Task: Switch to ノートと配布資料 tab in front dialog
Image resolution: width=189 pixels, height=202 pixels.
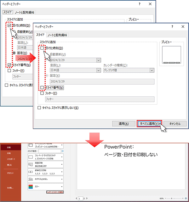Action: pos(58,35)
